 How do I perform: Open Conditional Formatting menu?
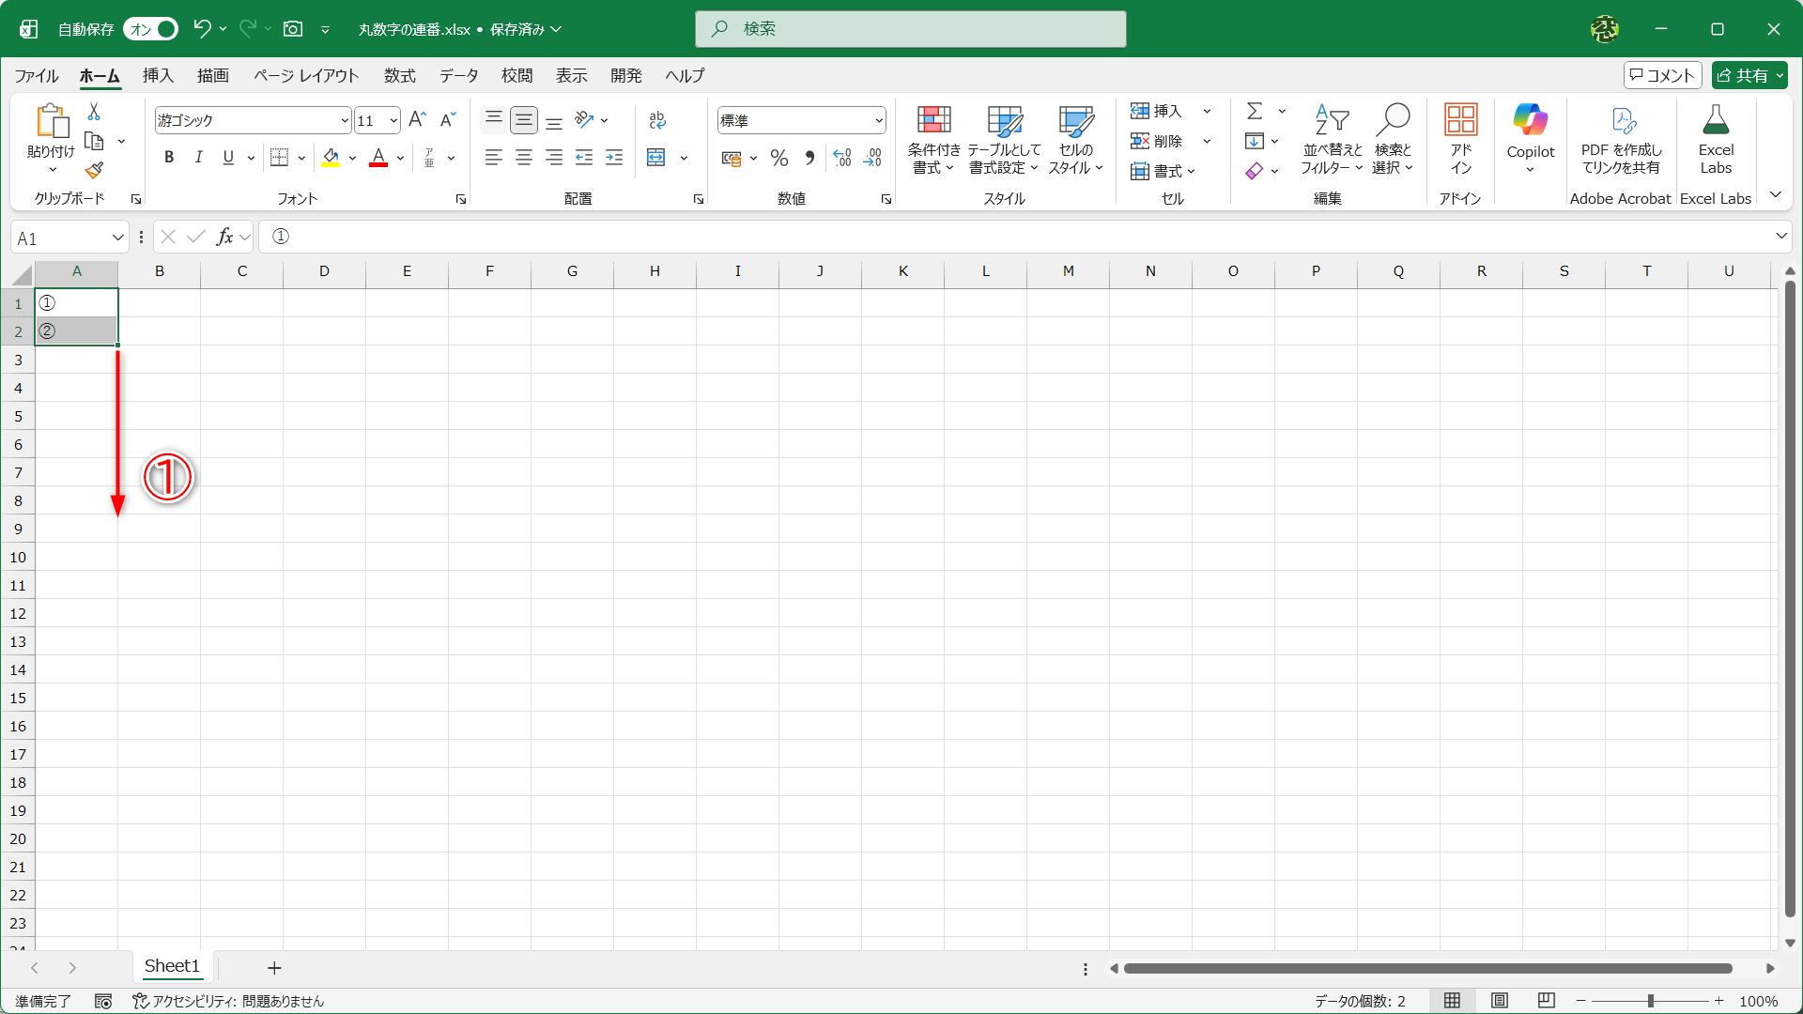pos(933,141)
